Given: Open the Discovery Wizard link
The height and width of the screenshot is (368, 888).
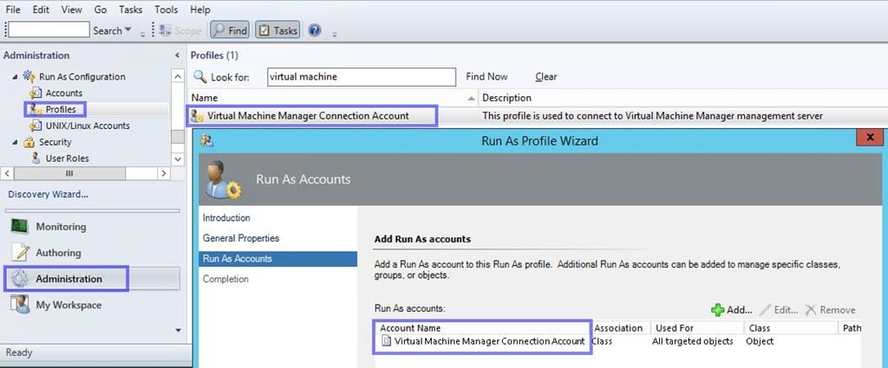Looking at the screenshot, I should pyautogui.click(x=47, y=194).
